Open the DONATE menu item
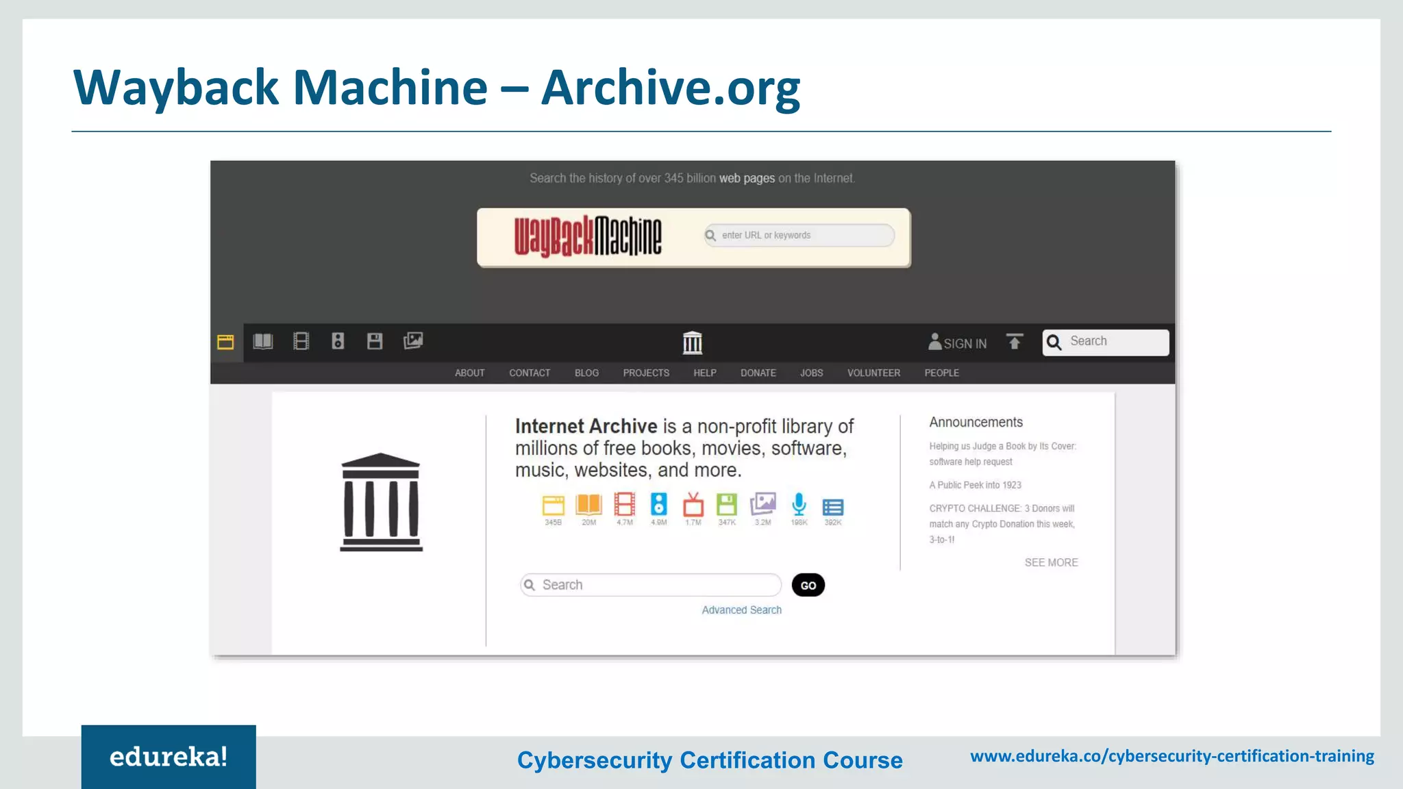This screenshot has width=1403, height=789. pyautogui.click(x=758, y=373)
